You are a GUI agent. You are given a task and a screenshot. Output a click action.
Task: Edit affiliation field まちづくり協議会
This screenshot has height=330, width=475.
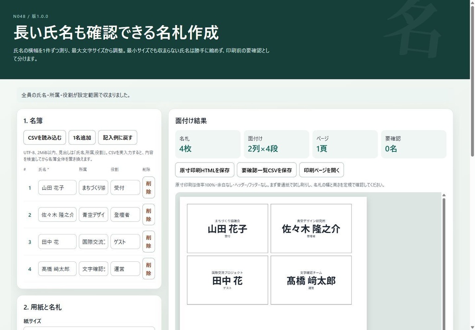pos(94,188)
